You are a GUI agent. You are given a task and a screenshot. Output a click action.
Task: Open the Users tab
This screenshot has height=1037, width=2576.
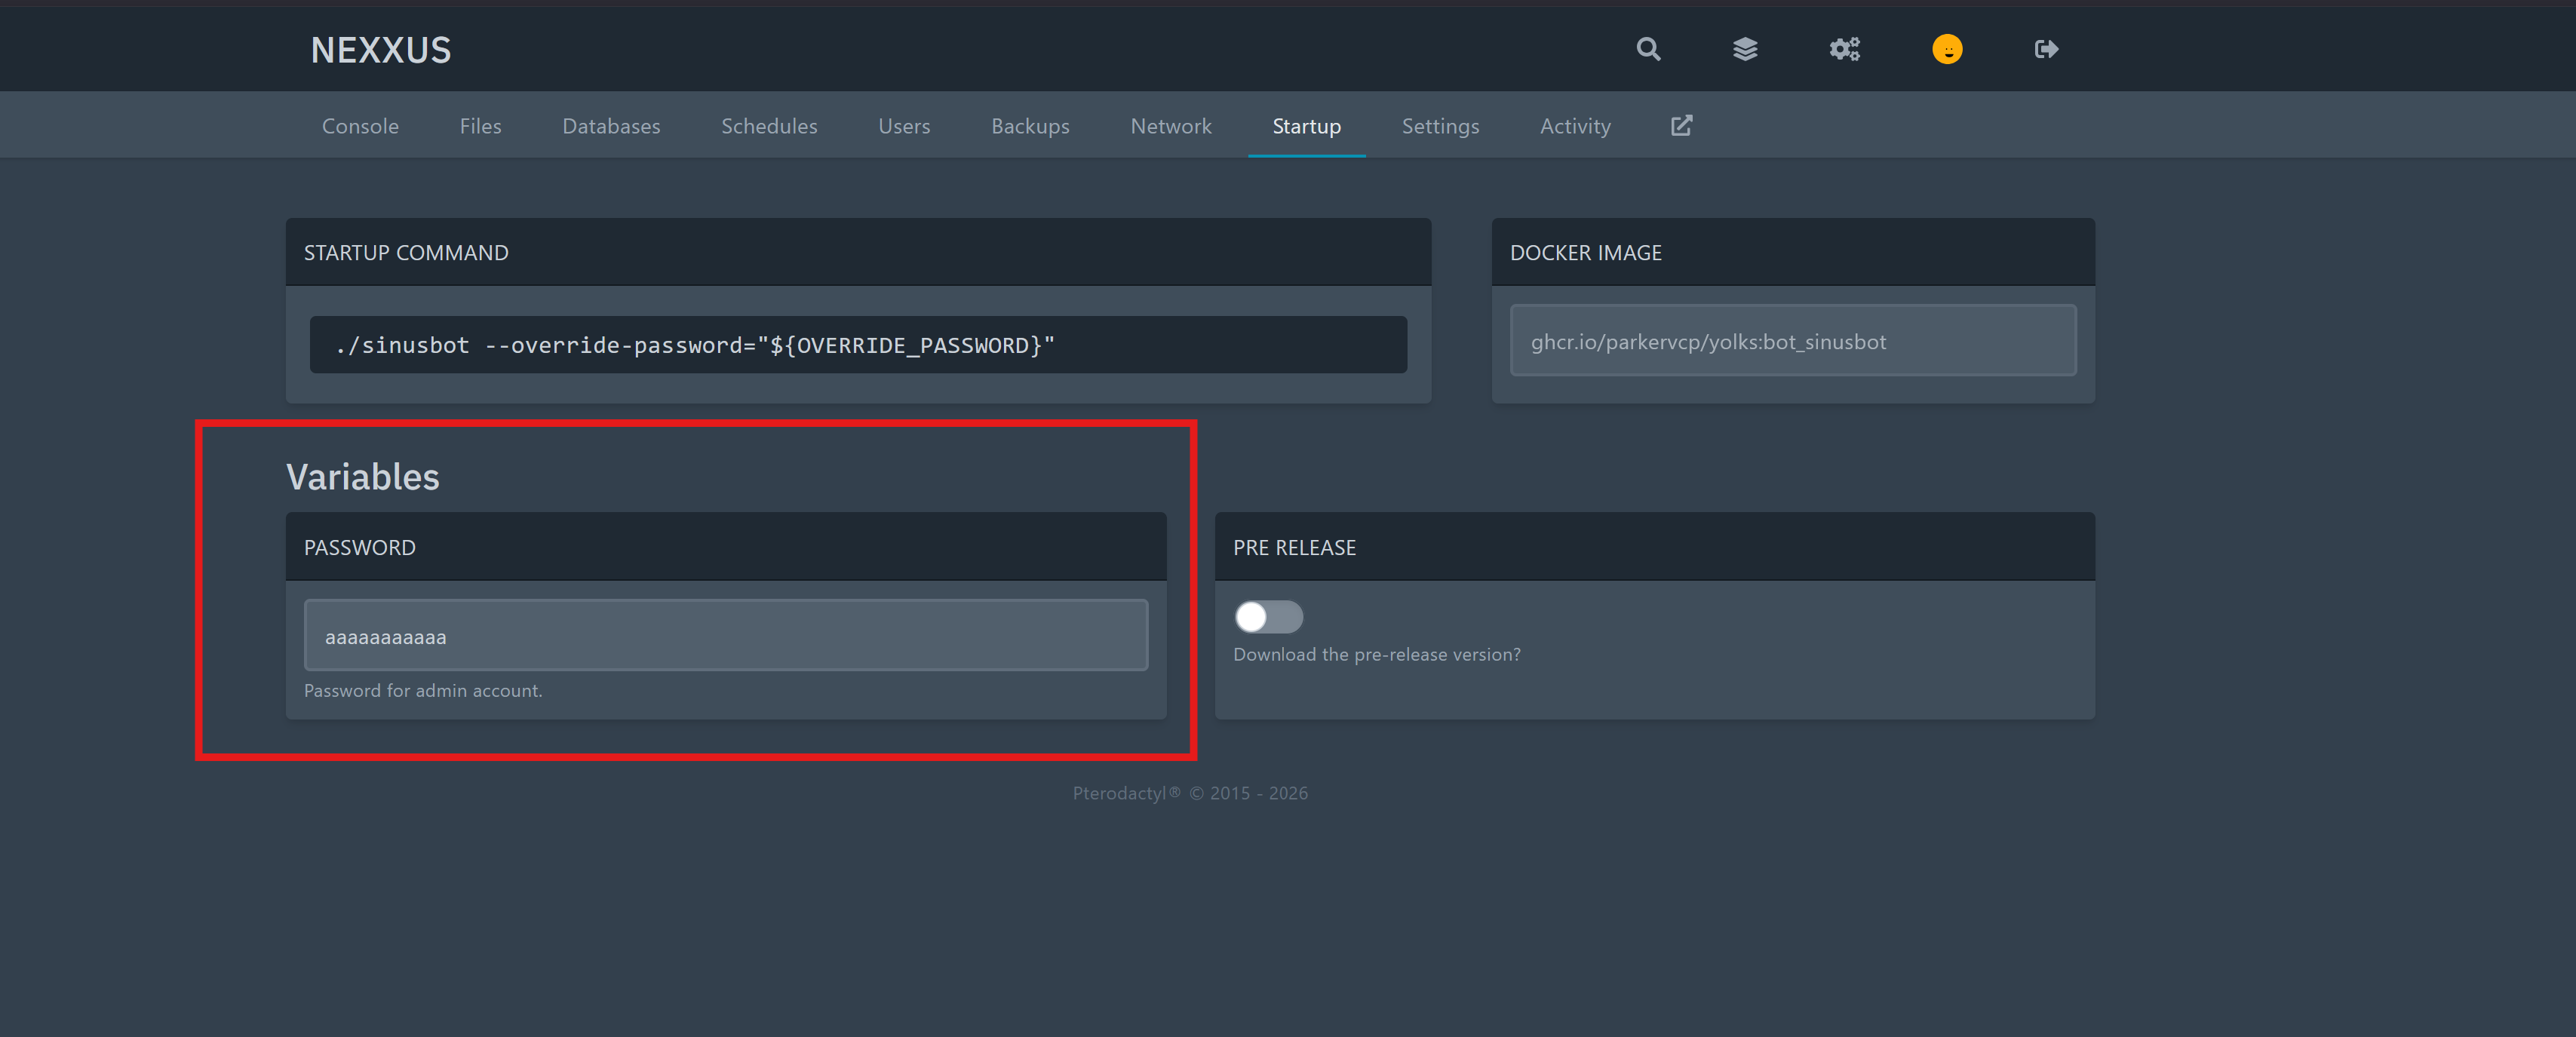point(904,126)
